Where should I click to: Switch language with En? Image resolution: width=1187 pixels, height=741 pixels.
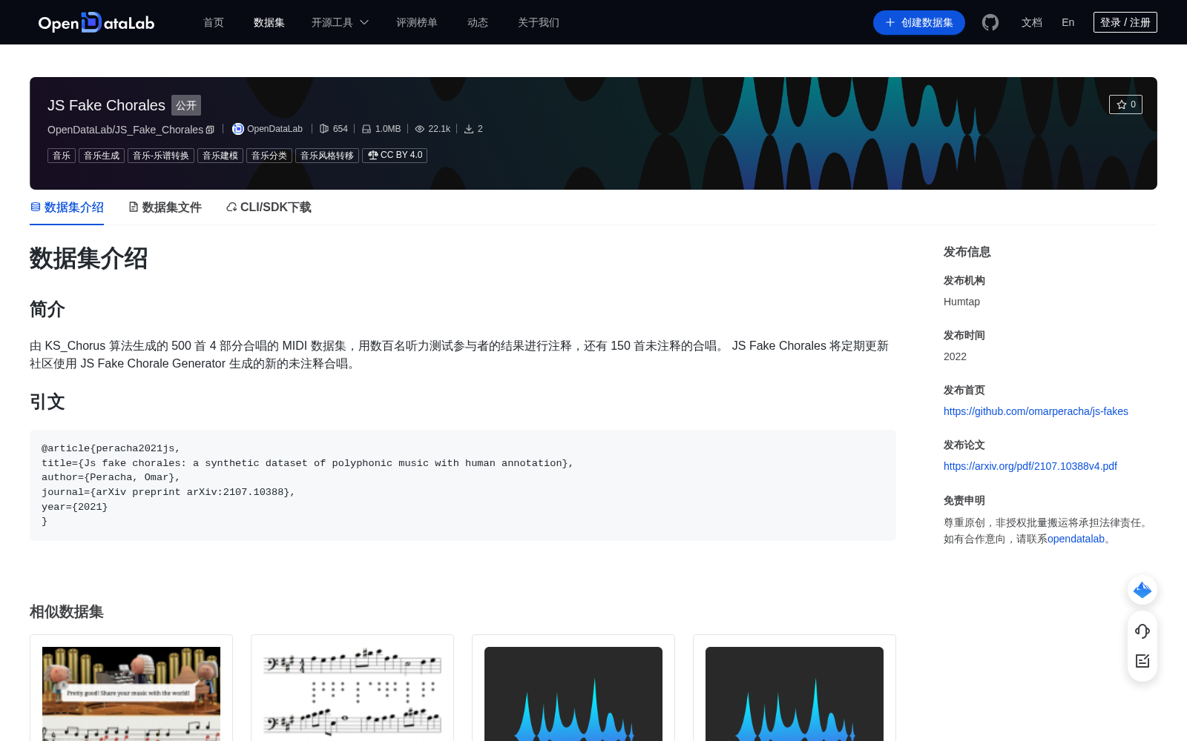[x=1068, y=22]
